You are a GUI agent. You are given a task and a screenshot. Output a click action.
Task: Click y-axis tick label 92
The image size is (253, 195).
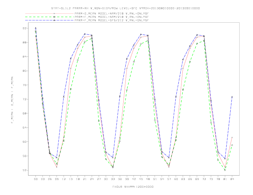point(25,28)
